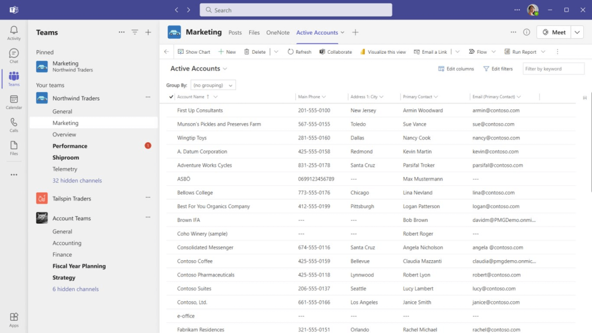Open Calls in the left rail
This screenshot has width=592, height=333.
pos(14,125)
